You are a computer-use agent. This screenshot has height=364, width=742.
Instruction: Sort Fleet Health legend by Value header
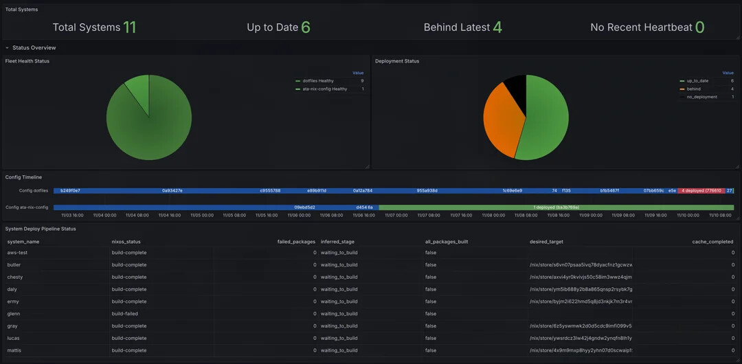(358, 73)
